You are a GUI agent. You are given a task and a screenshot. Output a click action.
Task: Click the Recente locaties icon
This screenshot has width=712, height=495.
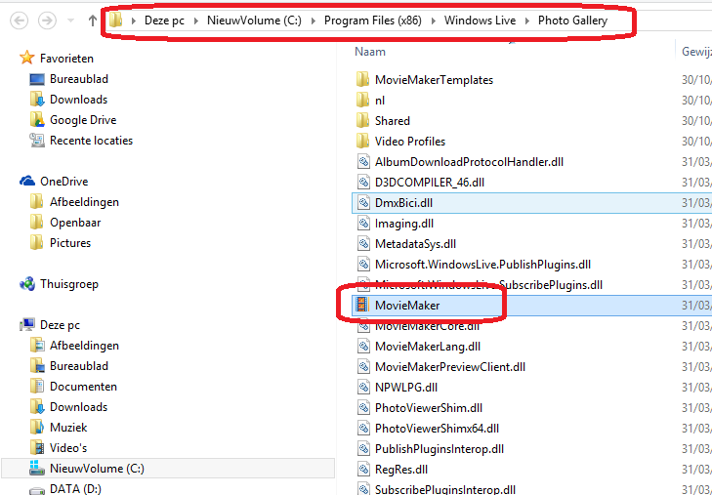(37, 140)
